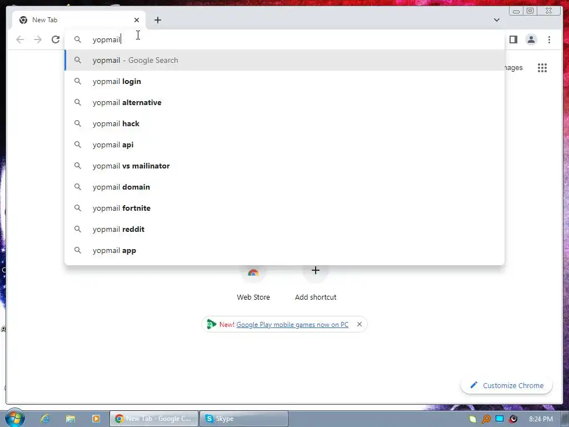The width and height of the screenshot is (569, 427).
Task: Choose 'yopmail reddit' suggestion
Action: pyautogui.click(x=284, y=229)
